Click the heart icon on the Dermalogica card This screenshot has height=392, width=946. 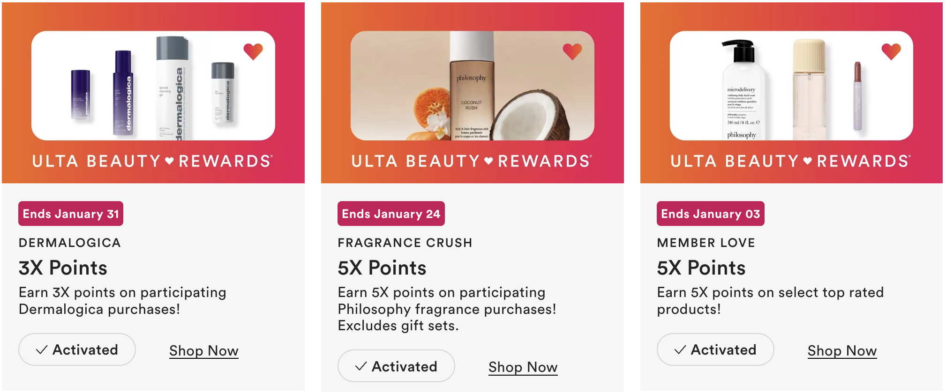tap(253, 51)
